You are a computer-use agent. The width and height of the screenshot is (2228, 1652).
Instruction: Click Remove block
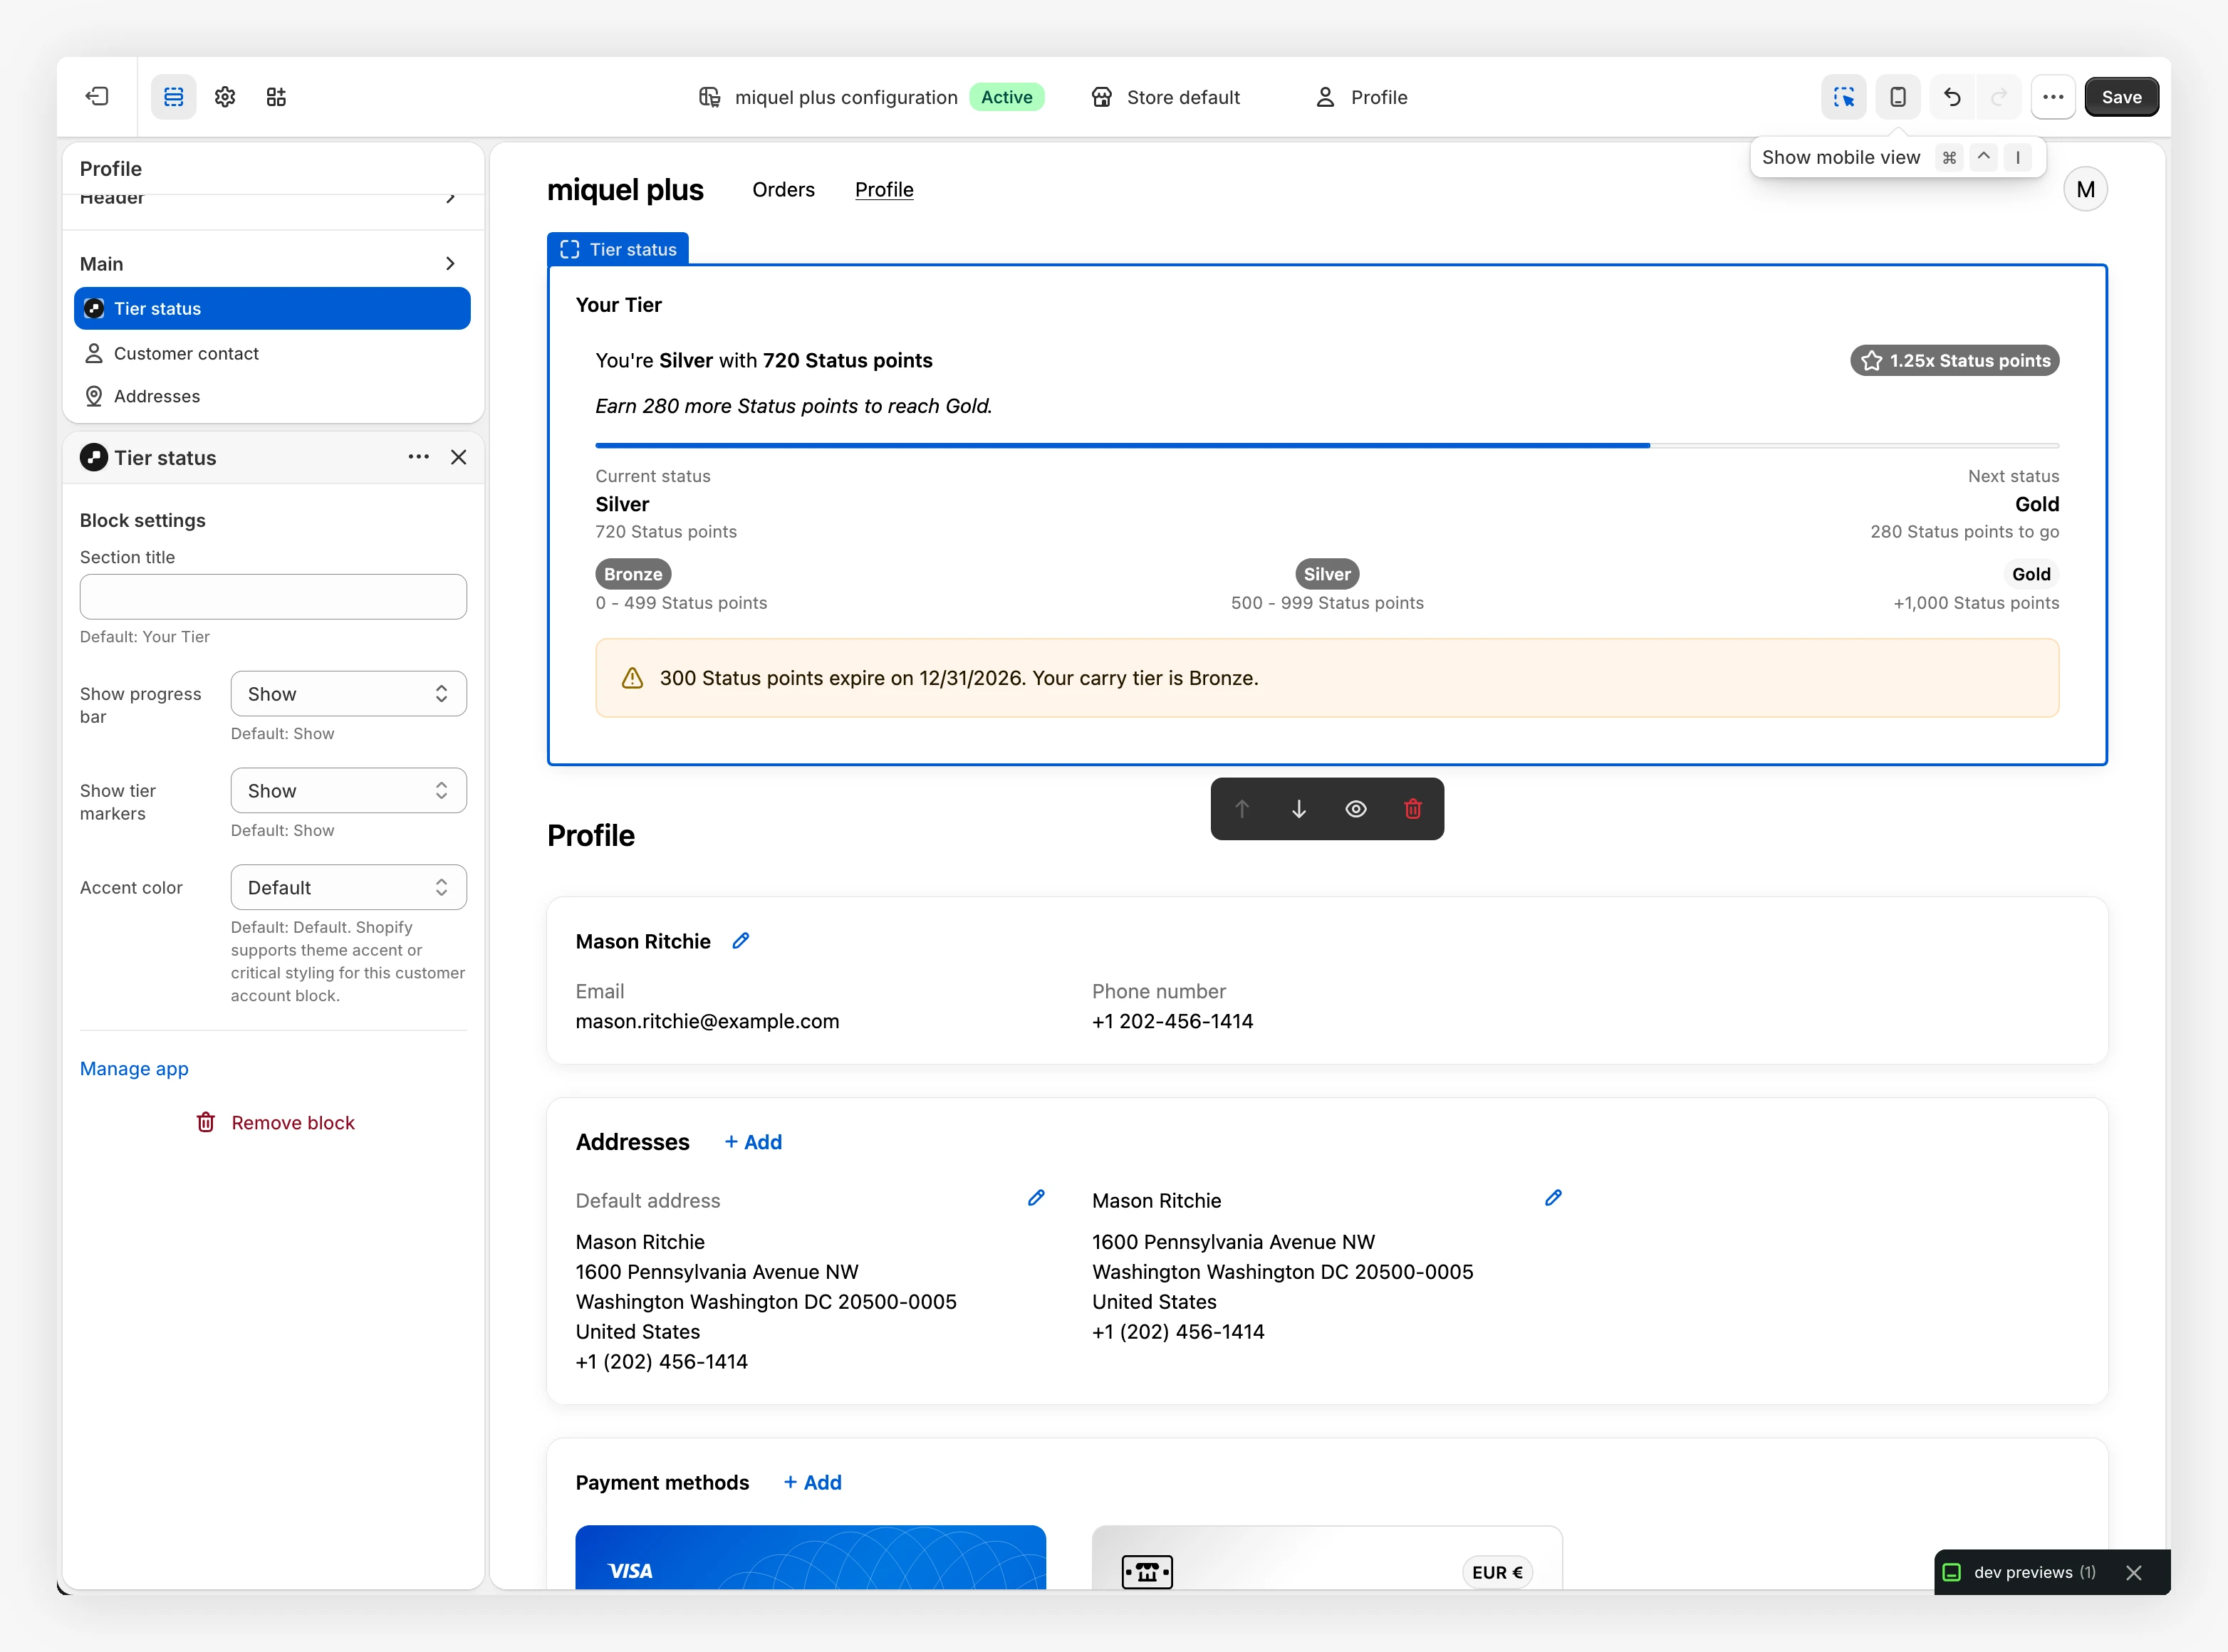[x=275, y=1123]
